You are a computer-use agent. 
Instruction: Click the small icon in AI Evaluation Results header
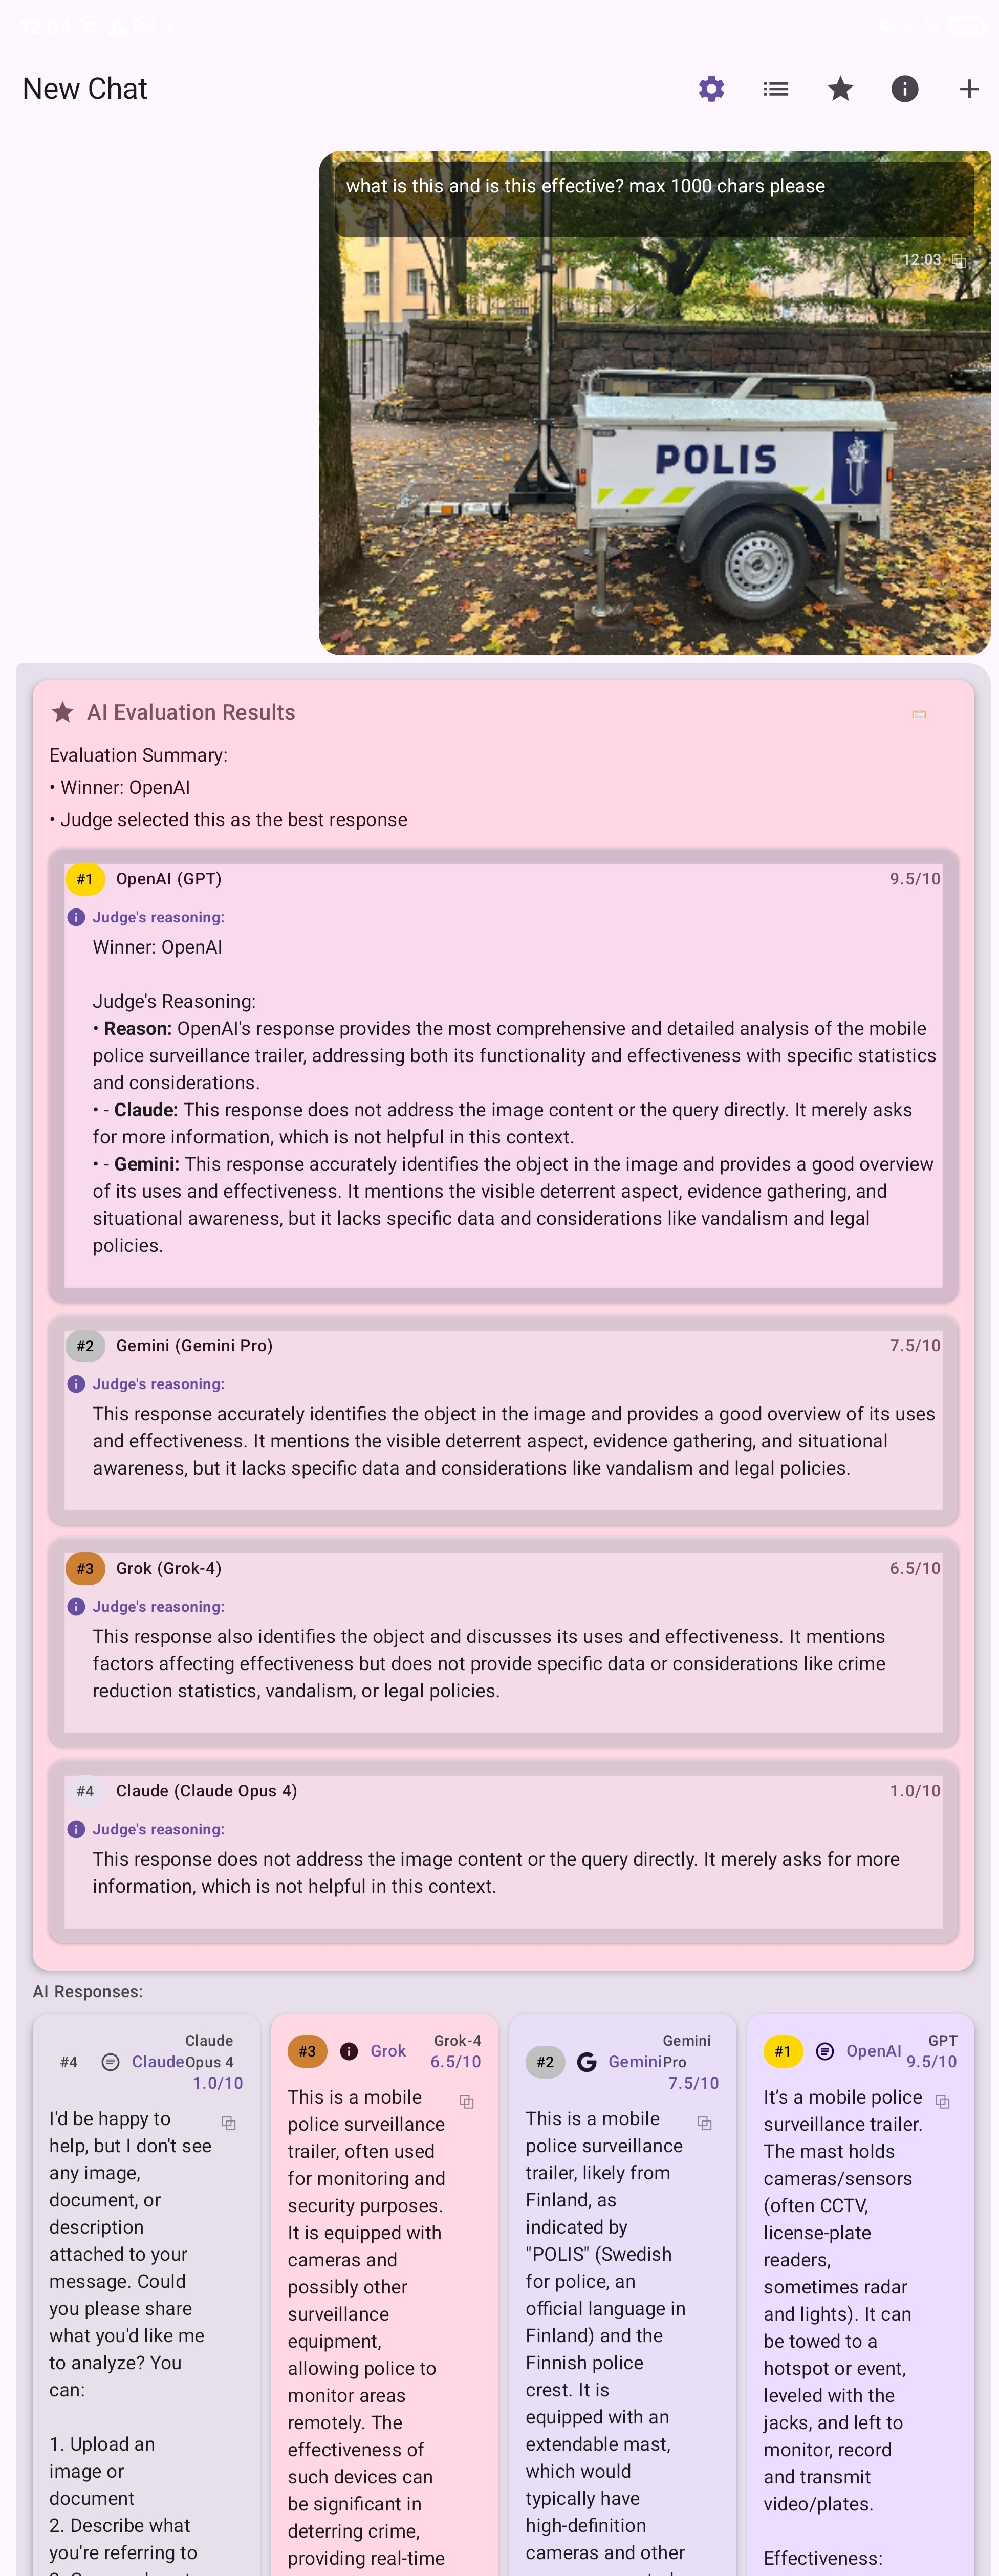[918, 714]
